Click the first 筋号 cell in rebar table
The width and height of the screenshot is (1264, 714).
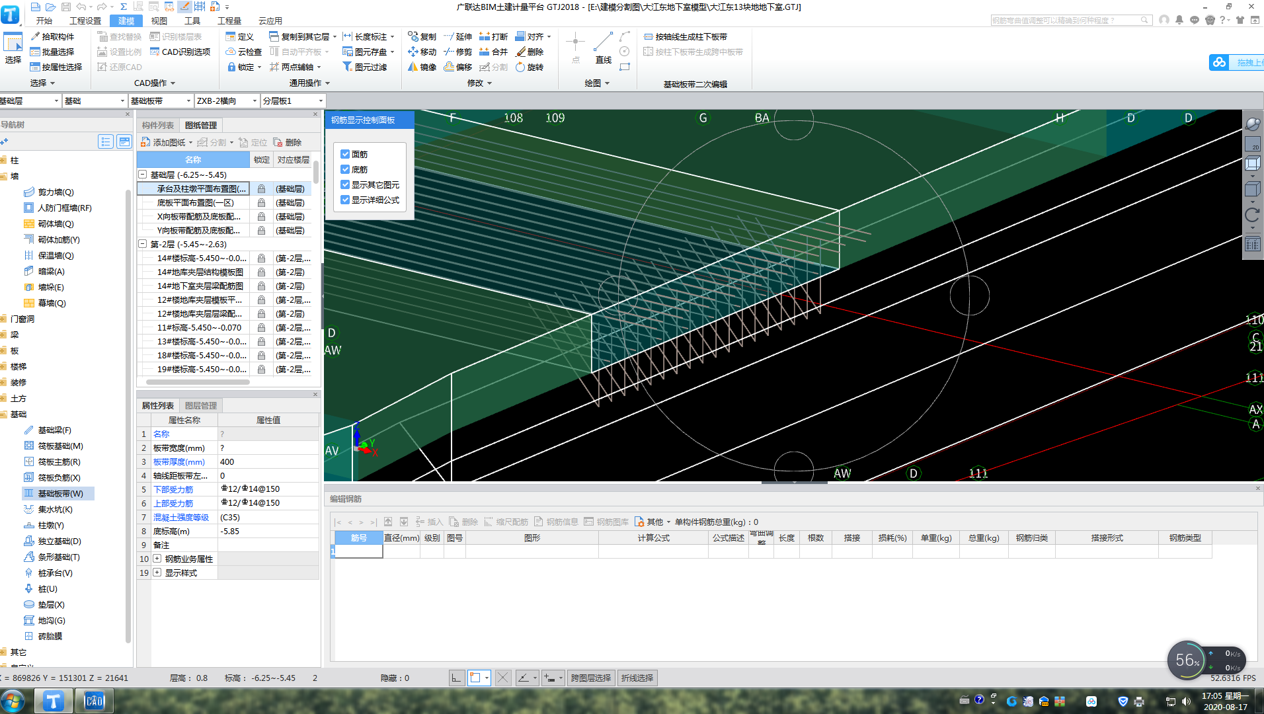tap(359, 551)
